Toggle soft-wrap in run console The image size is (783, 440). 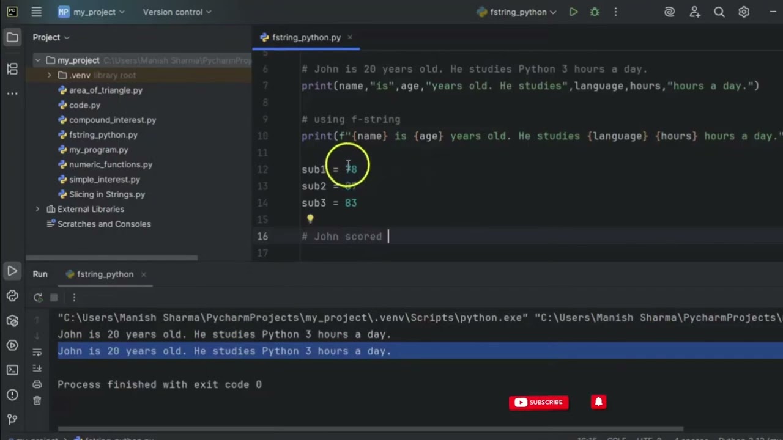pyautogui.click(x=37, y=352)
